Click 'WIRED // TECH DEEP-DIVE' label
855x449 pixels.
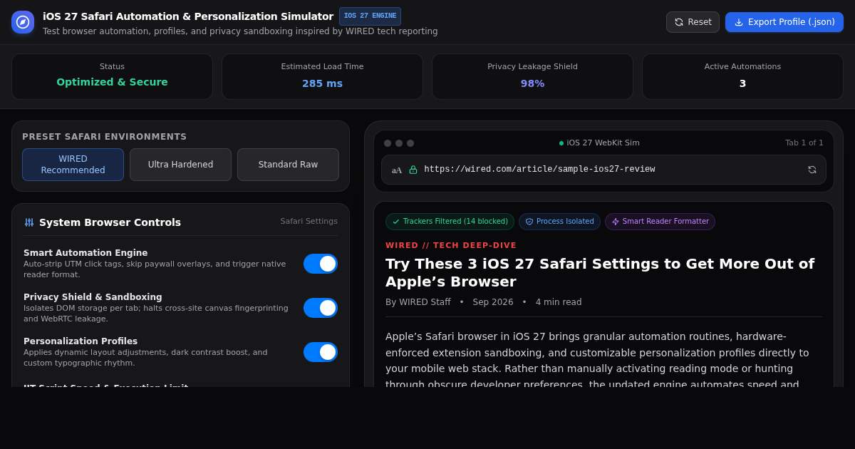(451, 245)
